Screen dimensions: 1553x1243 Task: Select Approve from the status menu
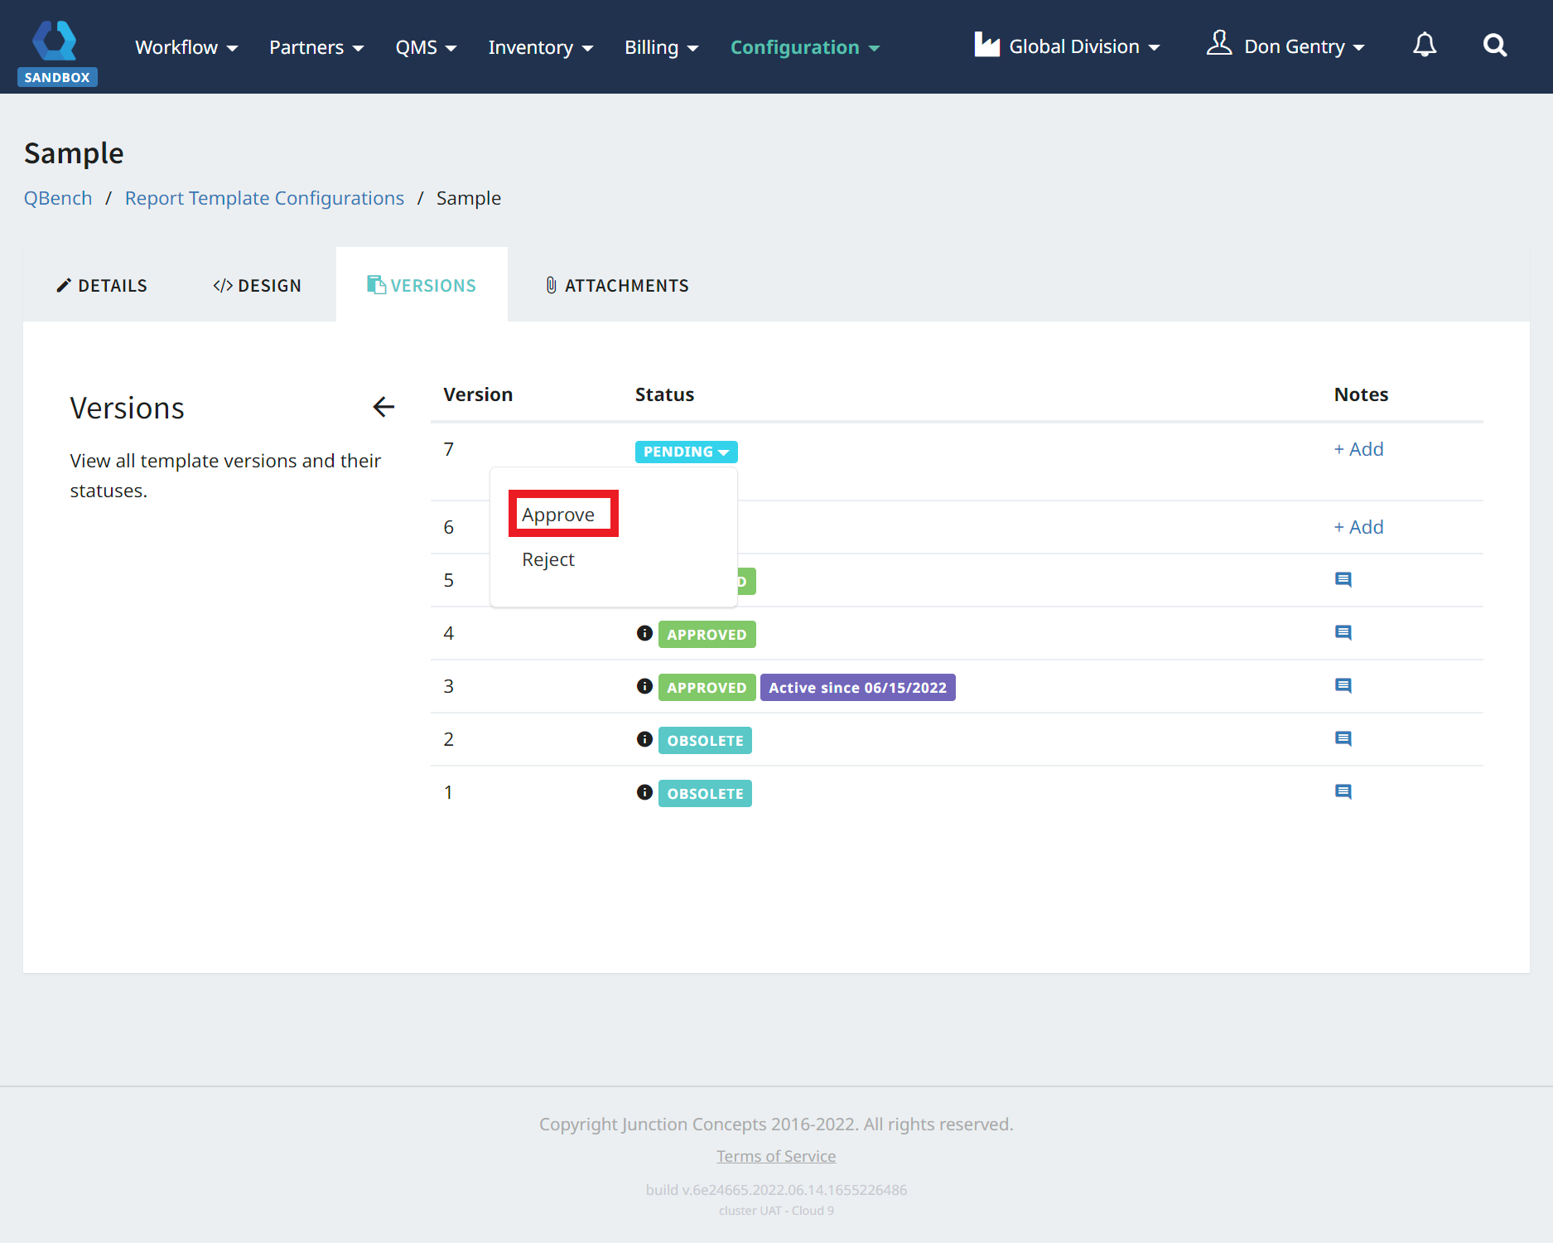click(558, 515)
